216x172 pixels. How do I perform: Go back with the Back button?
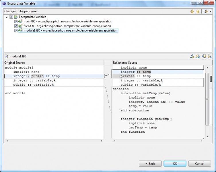tap(150, 164)
